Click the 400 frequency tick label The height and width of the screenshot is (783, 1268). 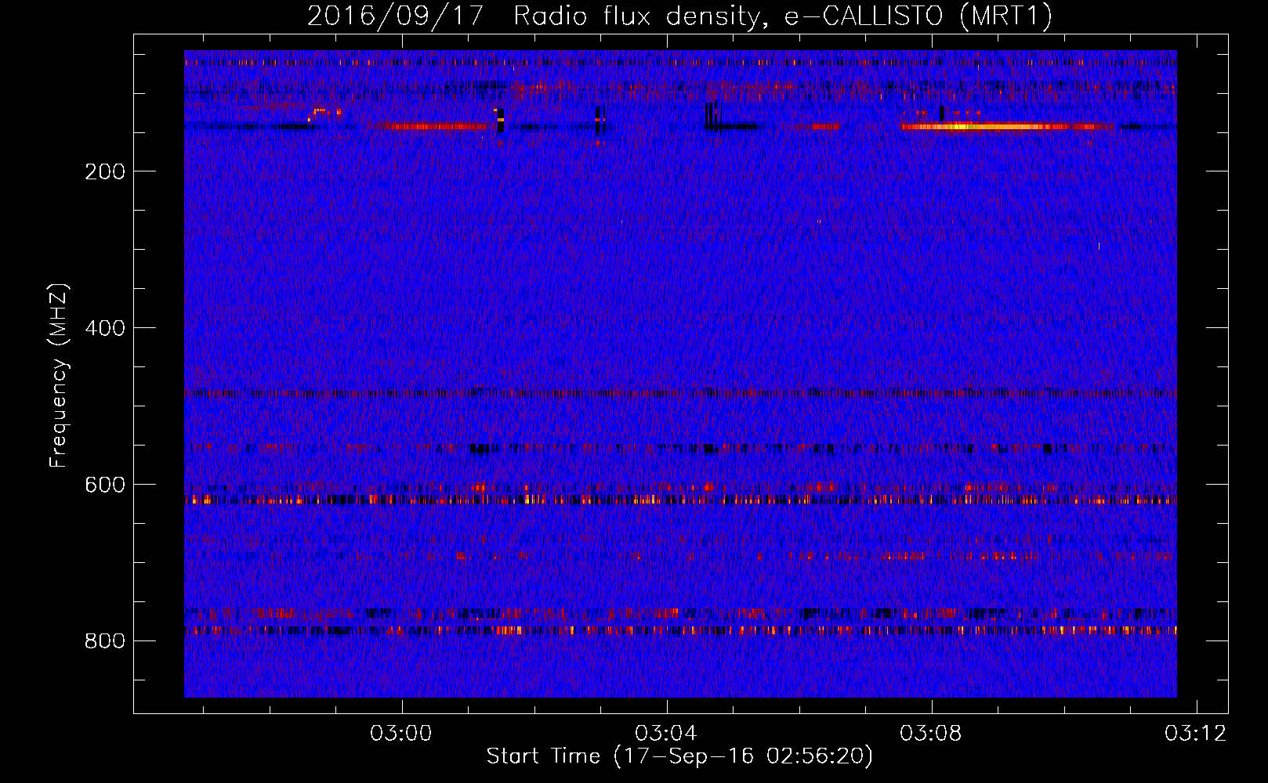105,328
